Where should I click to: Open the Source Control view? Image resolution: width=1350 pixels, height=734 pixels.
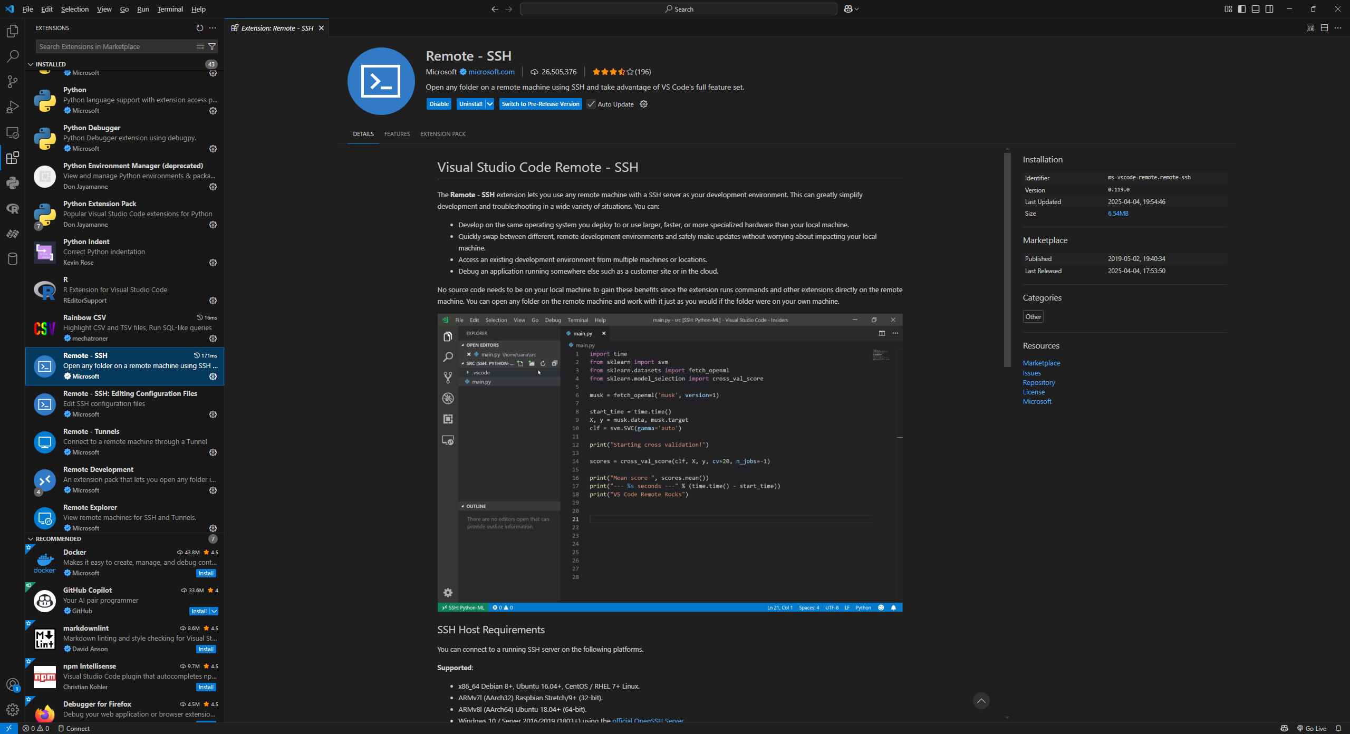pos(13,81)
